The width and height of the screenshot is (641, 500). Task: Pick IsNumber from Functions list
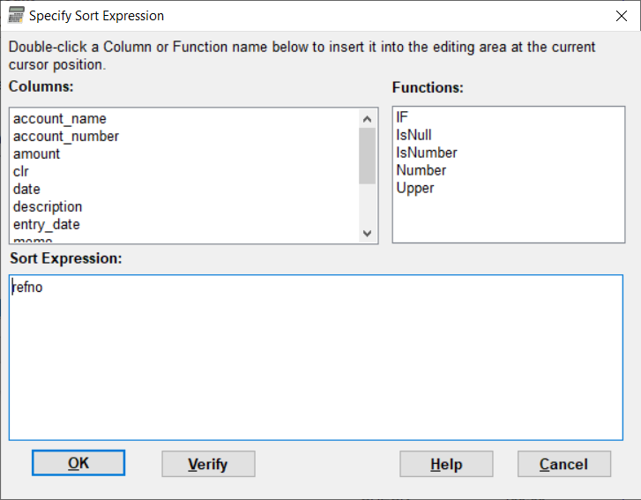(427, 153)
